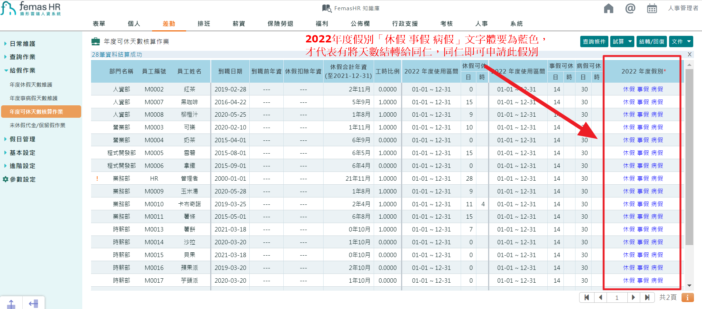The width and height of the screenshot is (702, 309).
Task: Open the 個人 menu
Action: coord(134,23)
